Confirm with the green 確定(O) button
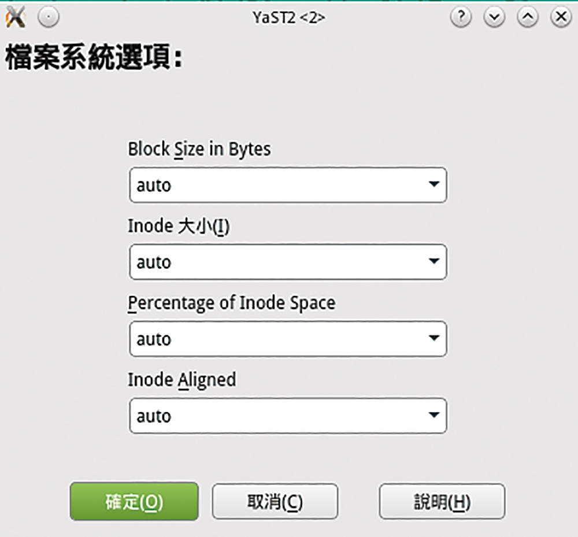The height and width of the screenshot is (537, 578). (x=134, y=501)
